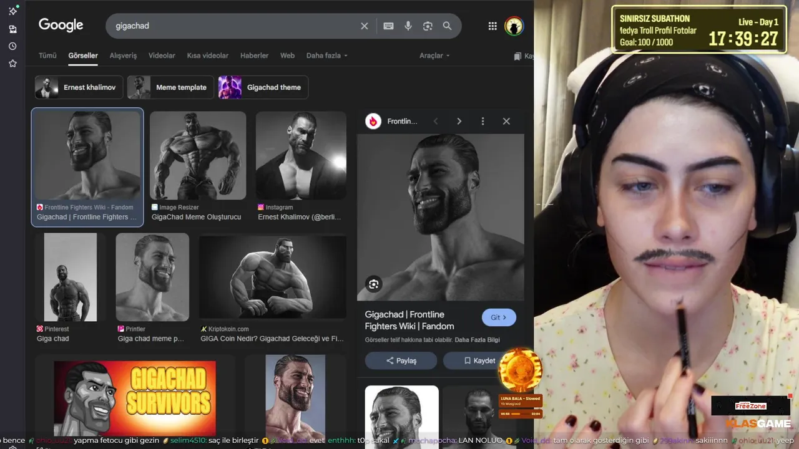Open Google Lens image search icon
The image size is (799, 449).
pos(428,26)
